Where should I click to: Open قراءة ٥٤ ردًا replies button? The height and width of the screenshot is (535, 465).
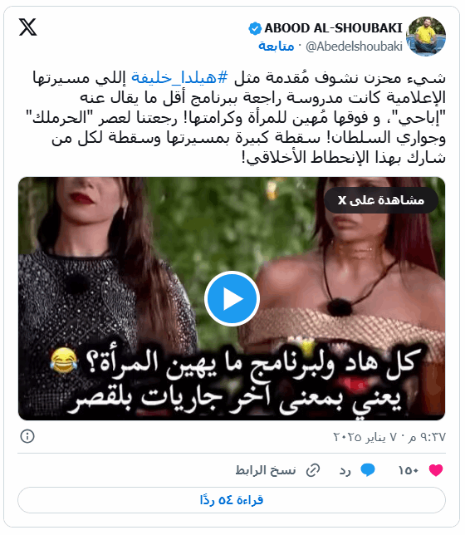(232, 500)
